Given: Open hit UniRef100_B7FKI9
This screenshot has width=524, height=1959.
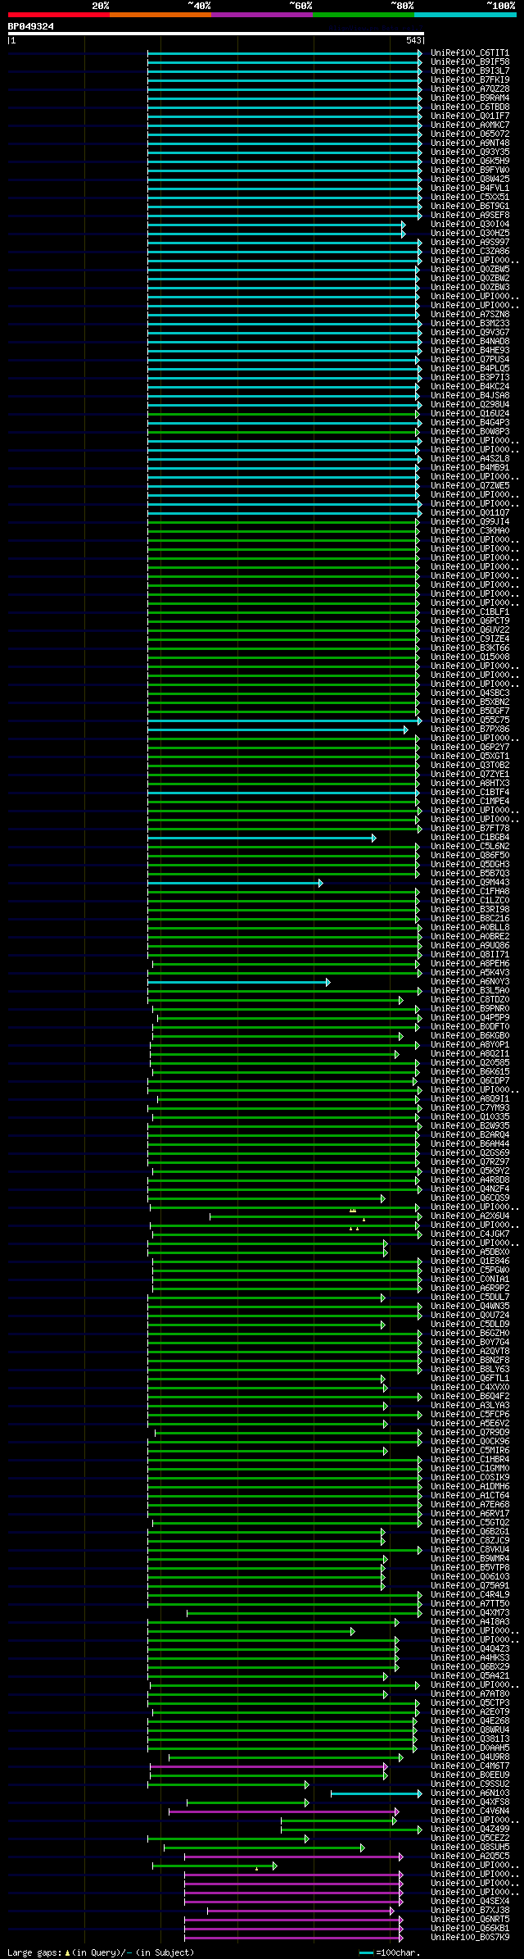Looking at the screenshot, I should click(x=470, y=80).
